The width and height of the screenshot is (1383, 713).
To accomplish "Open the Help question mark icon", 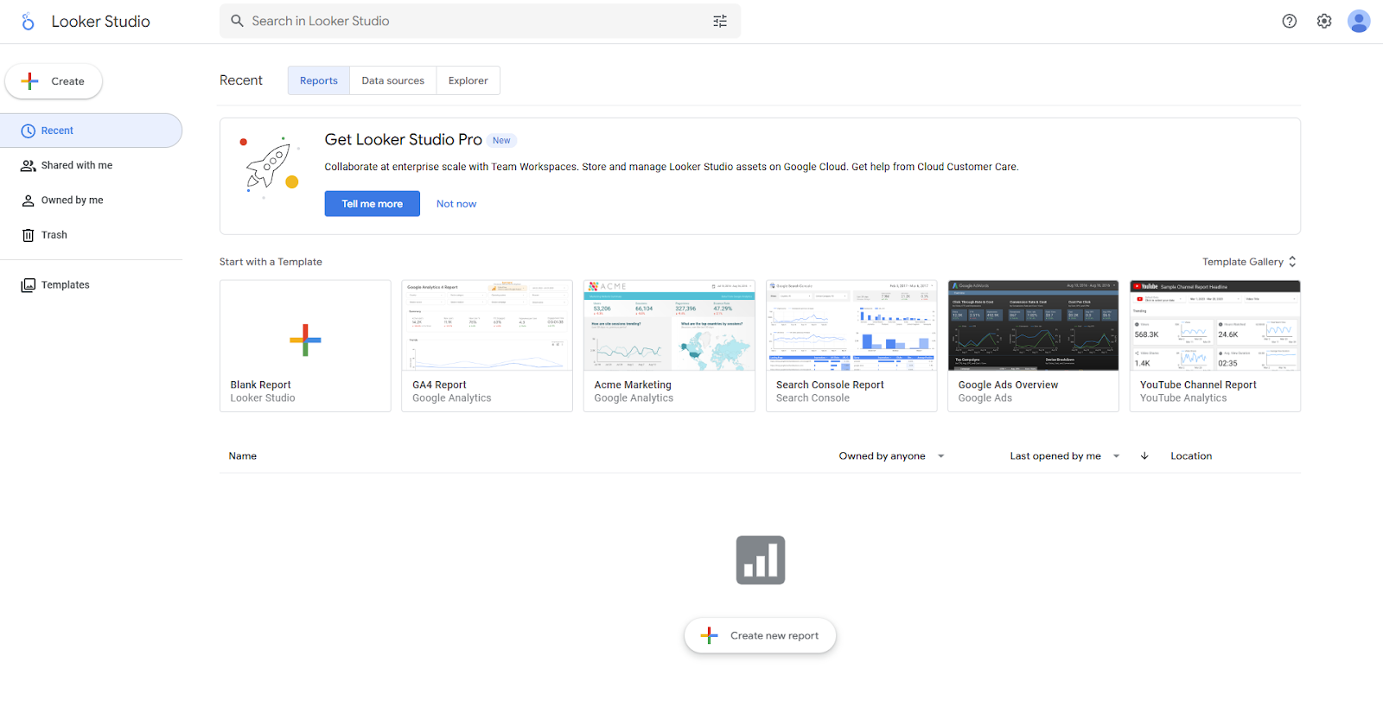I will [x=1289, y=22].
